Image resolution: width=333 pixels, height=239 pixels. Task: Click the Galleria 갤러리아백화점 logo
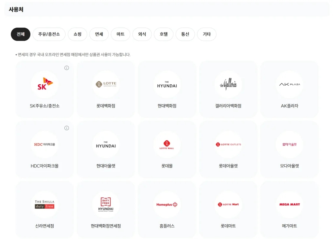pyautogui.click(x=228, y=84)
